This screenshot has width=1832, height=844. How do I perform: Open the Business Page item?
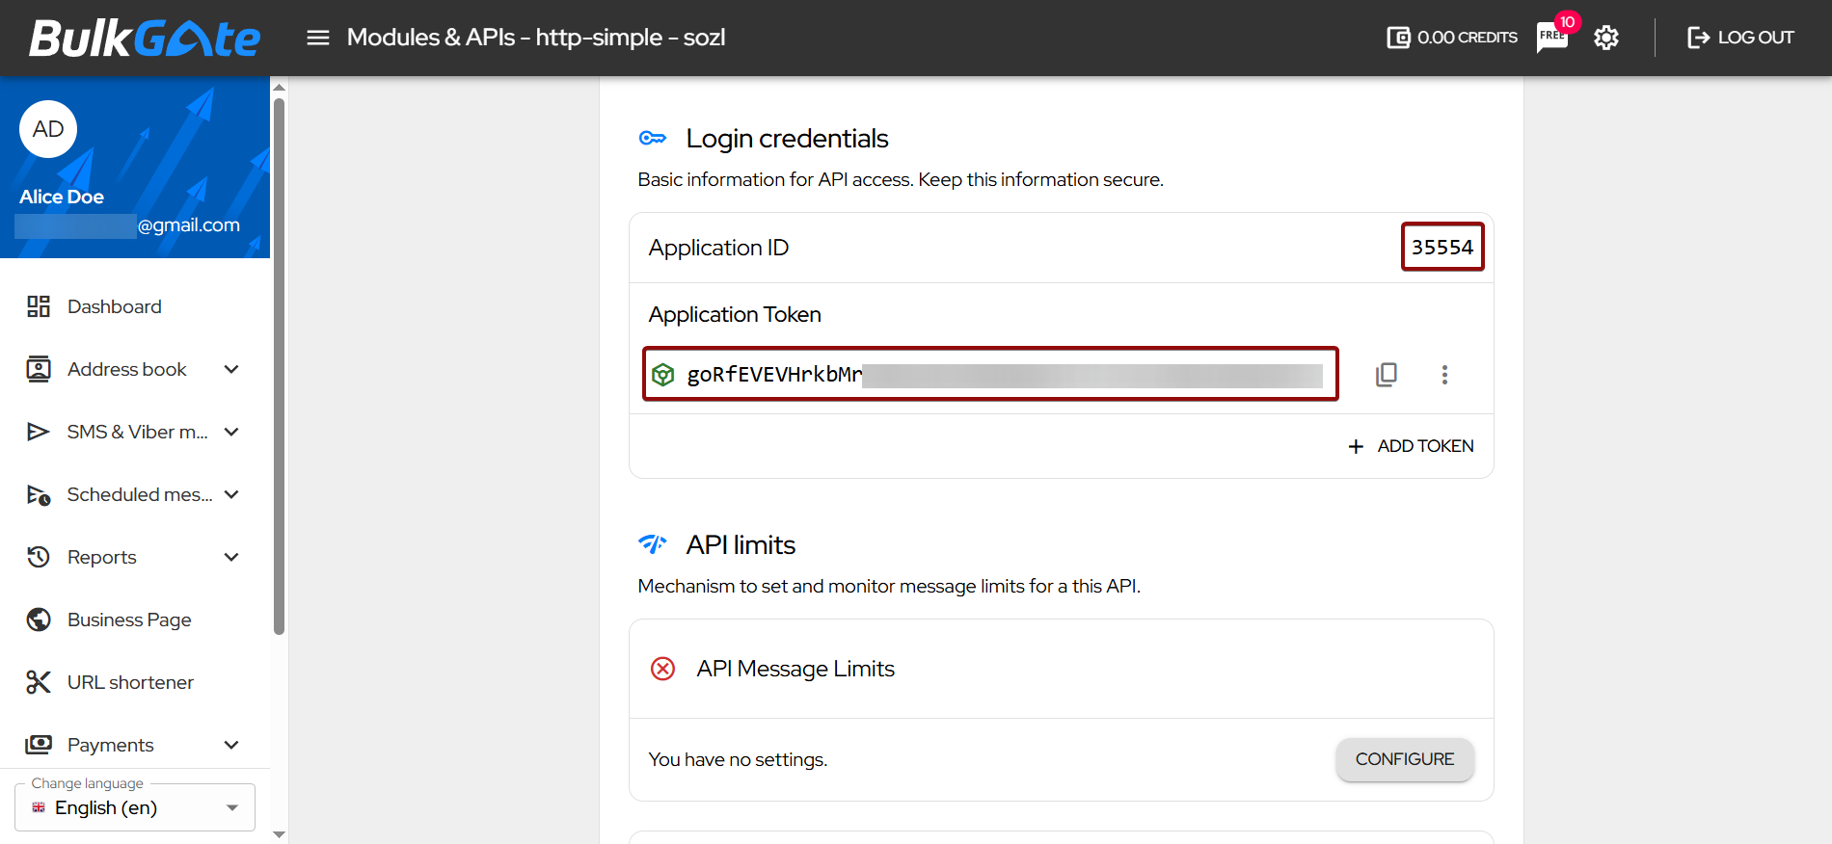point(129,620)
